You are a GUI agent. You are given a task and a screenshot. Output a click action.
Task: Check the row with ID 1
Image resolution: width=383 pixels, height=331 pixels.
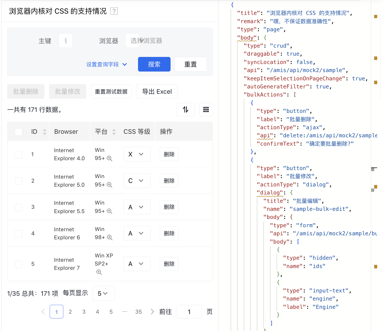tap(19, 155)
